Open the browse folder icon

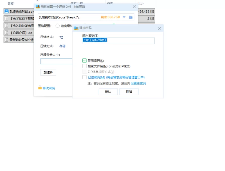point(131,17)
